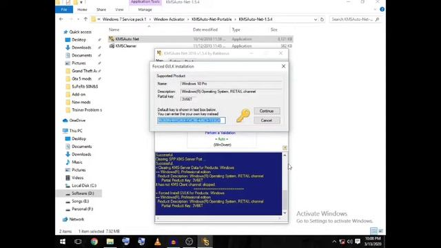Open Personal (F:) drive
Screen dimensions: 441x248
[82, 209]
